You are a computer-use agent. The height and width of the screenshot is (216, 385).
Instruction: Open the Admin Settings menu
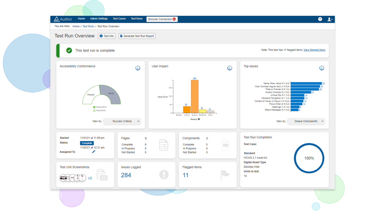99,19
